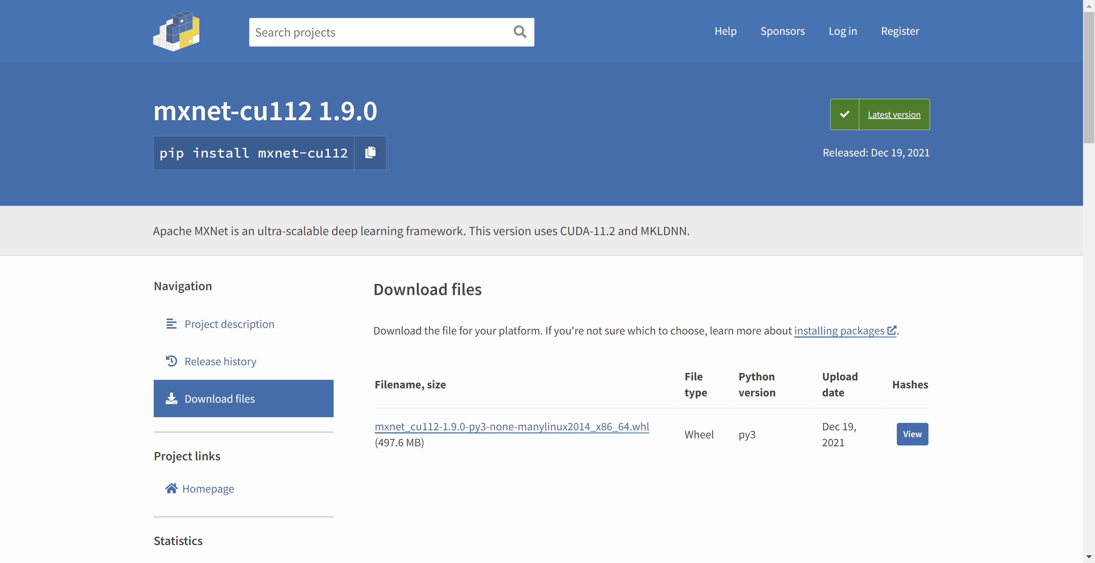Click the Wheel file type cell
The height and width of the screenshot is (563, 1095).
pos(699,435)
